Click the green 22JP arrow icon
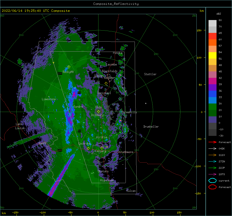Viewport: 232px width, 216px height. 212,168
